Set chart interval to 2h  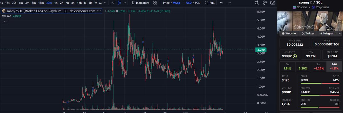click(61, 3)
